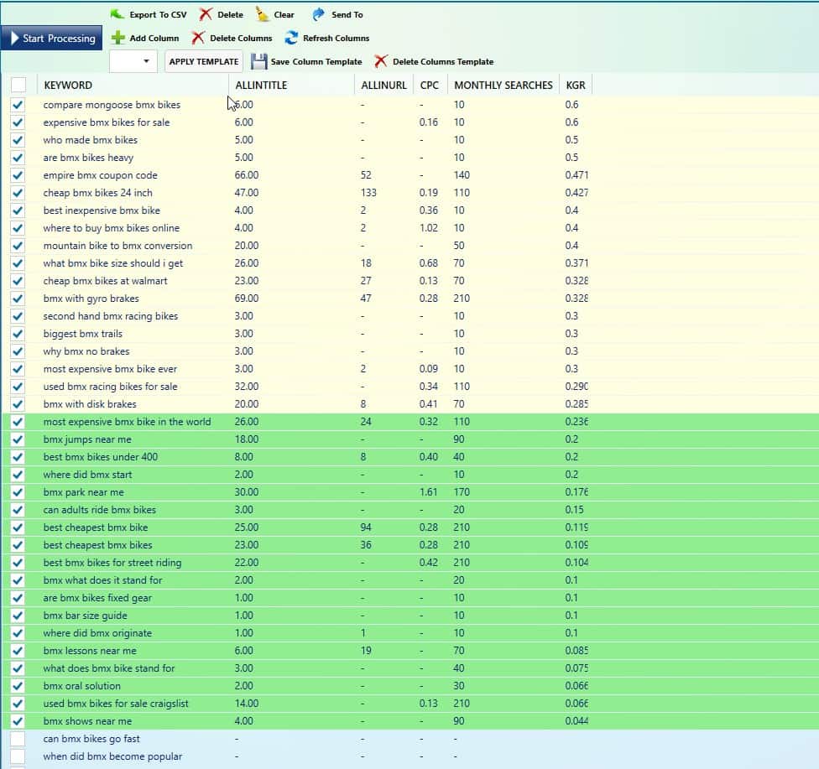Screen dimensions: 819x769
Task: Click the 170 monthly searches value
Action: pyautogui.click(x=462, y=492)
